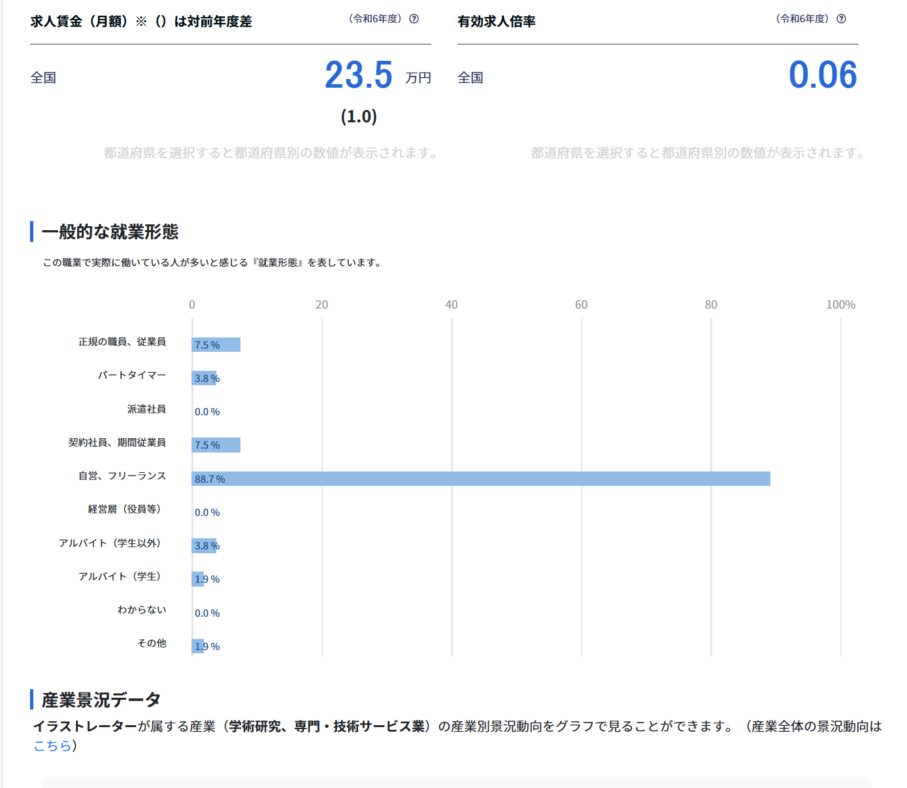Click the パートタイマー 3.8 % bar
The width and height of the screenshot is (907, 788).
(204, 378)
